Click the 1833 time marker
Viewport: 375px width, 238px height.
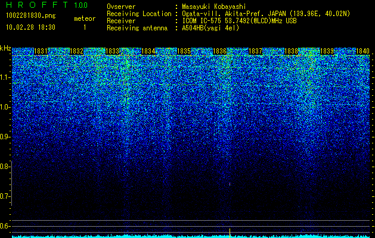[x=112, y=51]
